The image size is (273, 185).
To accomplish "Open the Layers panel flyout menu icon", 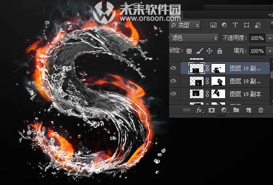I will pyautogui.click(x=270, y=15).
